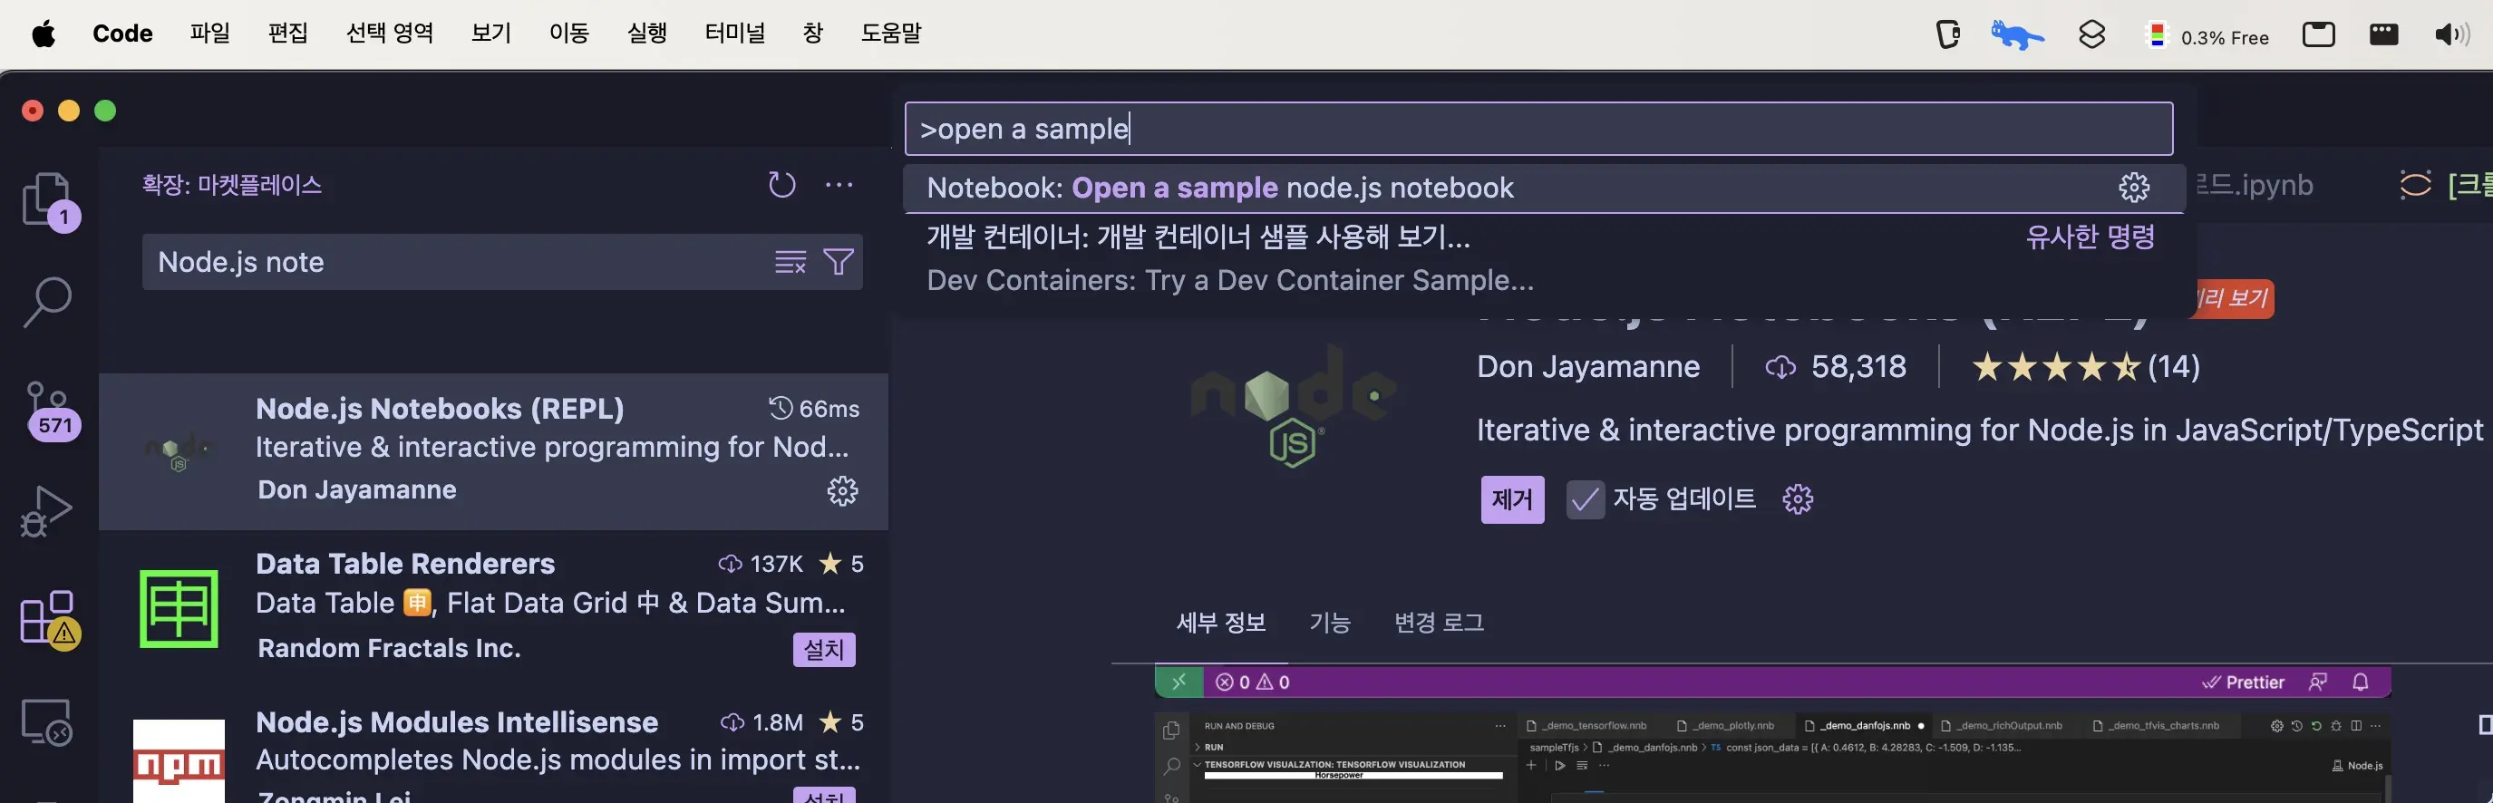Refresh the extensions marketplace list
Viewport: 2493px width, 803px height.
782,184
